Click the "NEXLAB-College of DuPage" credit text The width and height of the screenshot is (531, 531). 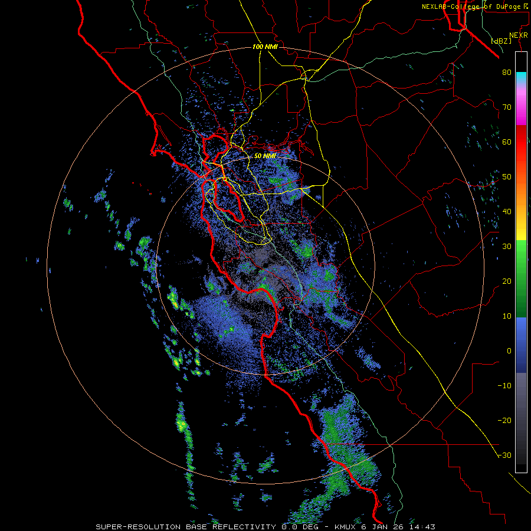point(473,6)
